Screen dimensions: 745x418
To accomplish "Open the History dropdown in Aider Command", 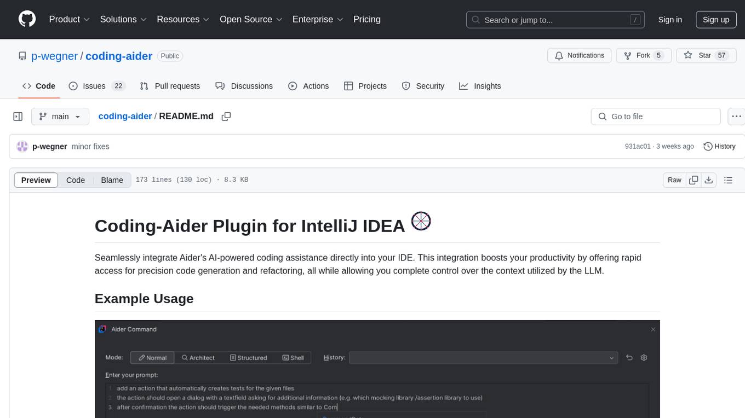I will [484, 358].
